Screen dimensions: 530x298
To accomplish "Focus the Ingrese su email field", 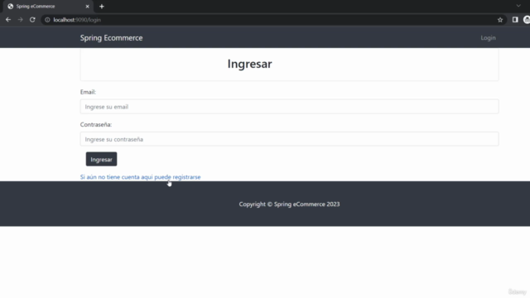I will (x=289, y=107).
